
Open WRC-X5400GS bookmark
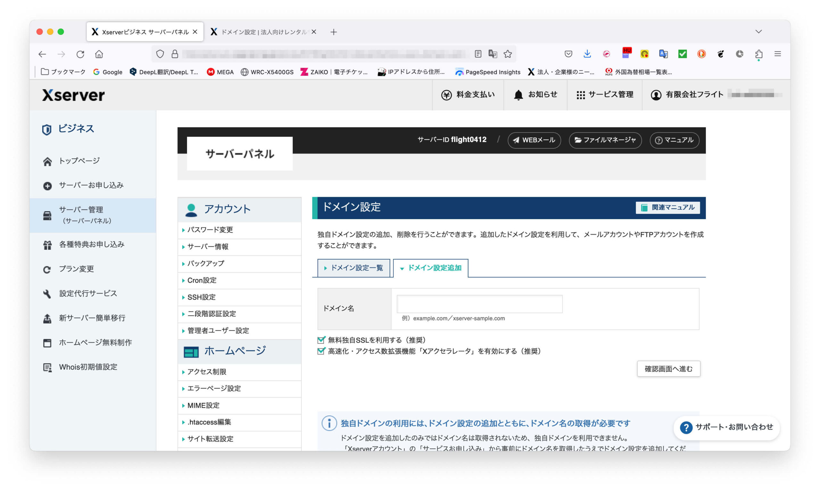coord(267,72)
